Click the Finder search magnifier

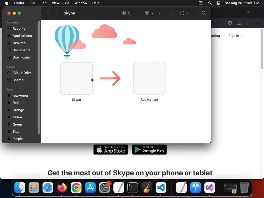tap(204, 13)
